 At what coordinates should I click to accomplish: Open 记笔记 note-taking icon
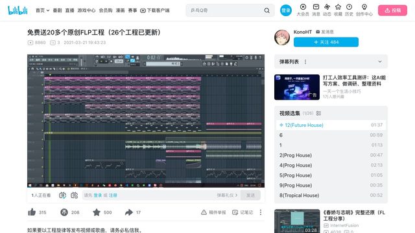(x=235, y=212)
